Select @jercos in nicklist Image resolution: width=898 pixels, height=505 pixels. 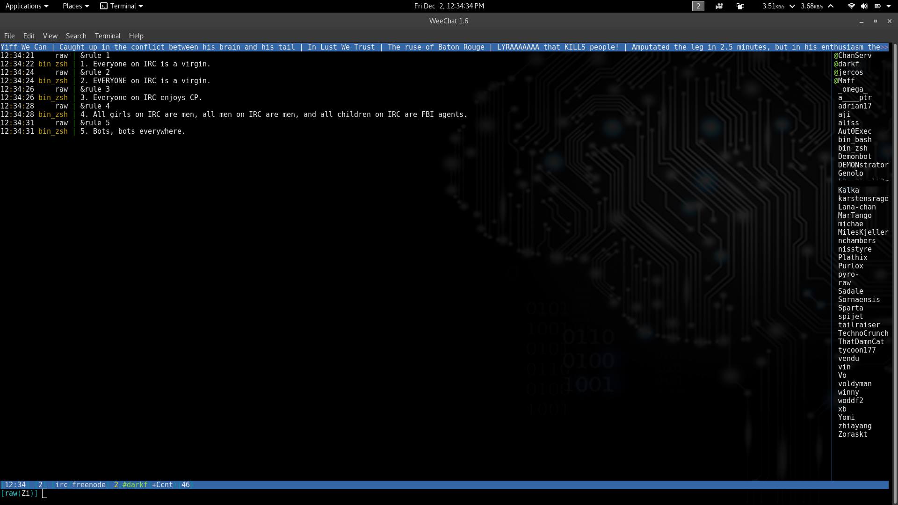(x=848, y=72)
